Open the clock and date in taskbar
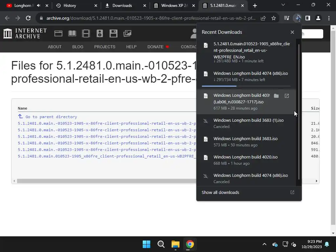This screenshot has height=252, width=336. coord(312,244)
